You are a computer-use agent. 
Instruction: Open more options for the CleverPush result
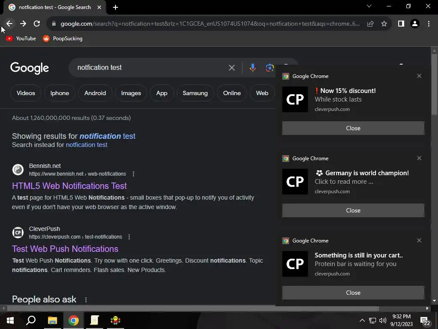coord(129,237)
